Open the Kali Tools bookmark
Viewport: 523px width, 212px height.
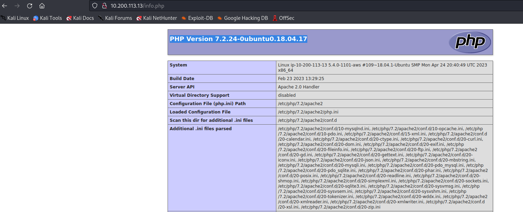pyautogui.click(x=47, y=18)
